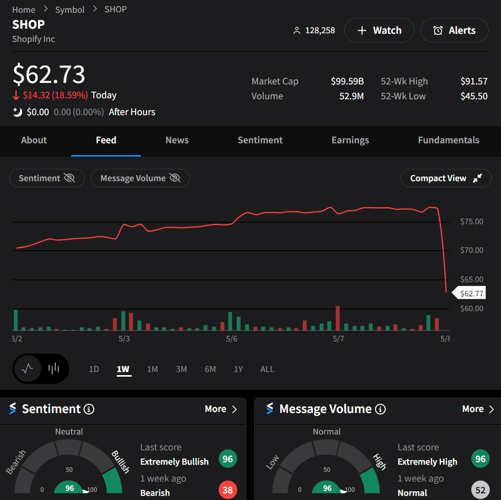The height and width of the screenshot is (500, 501).
Task: Add SHOP to your watchlist
Action: coord(379,30)
